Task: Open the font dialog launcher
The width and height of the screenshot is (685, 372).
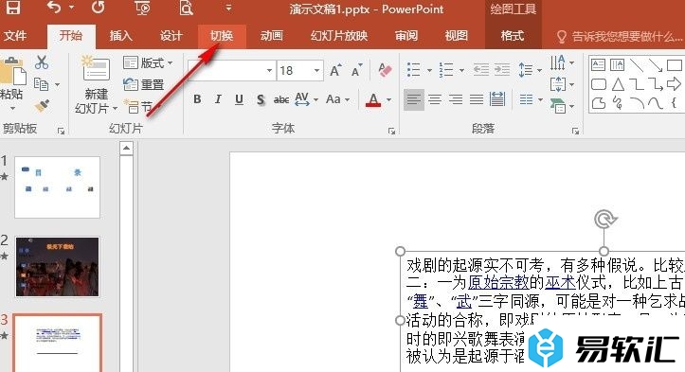Action: click(x=391, y=131)
